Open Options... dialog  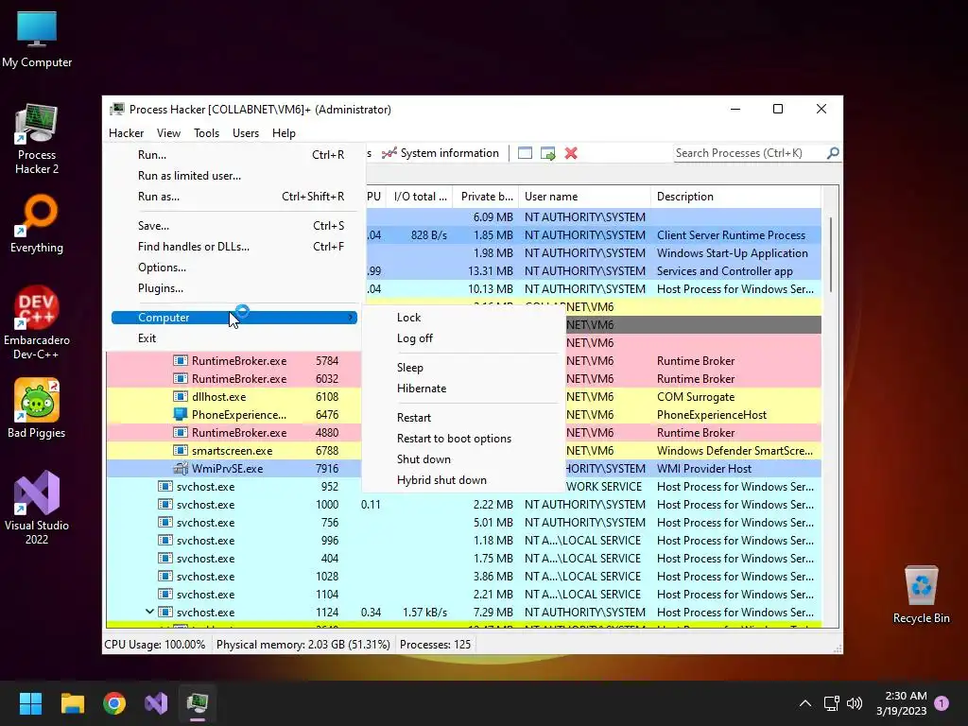click(x=234, y=268)
